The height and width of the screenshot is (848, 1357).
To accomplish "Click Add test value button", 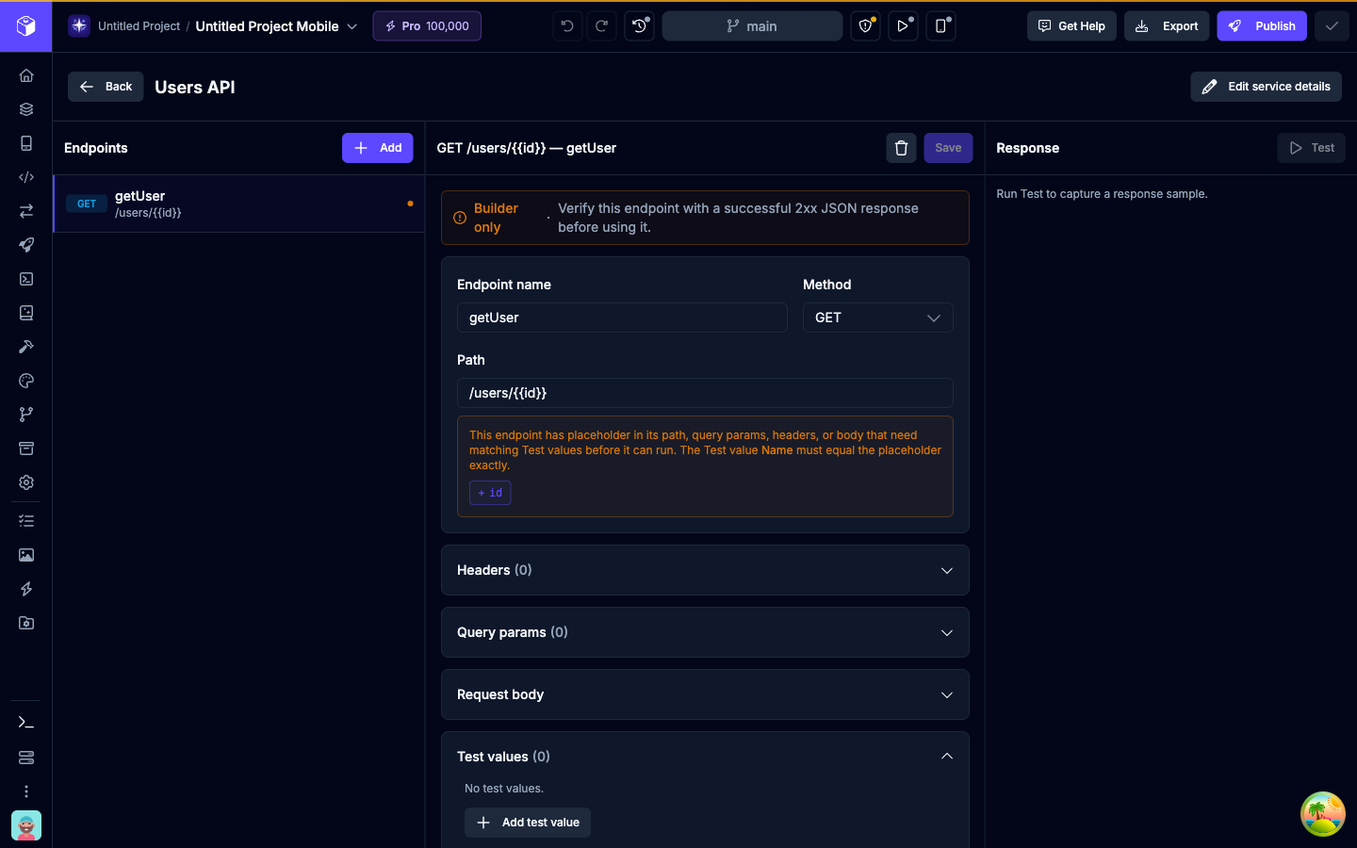I will 528,823.
